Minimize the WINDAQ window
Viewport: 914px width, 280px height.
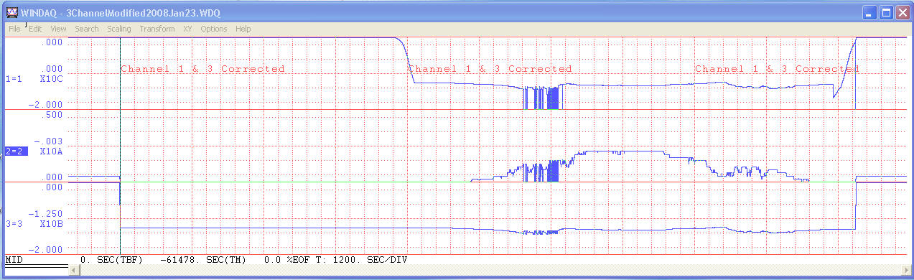click(x=869, y=12)
